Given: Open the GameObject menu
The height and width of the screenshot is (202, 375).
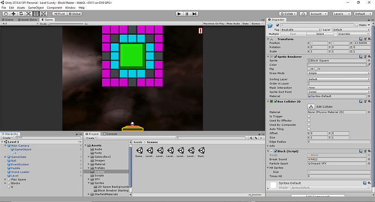Looking at the screenshot, I should [36, 8].
